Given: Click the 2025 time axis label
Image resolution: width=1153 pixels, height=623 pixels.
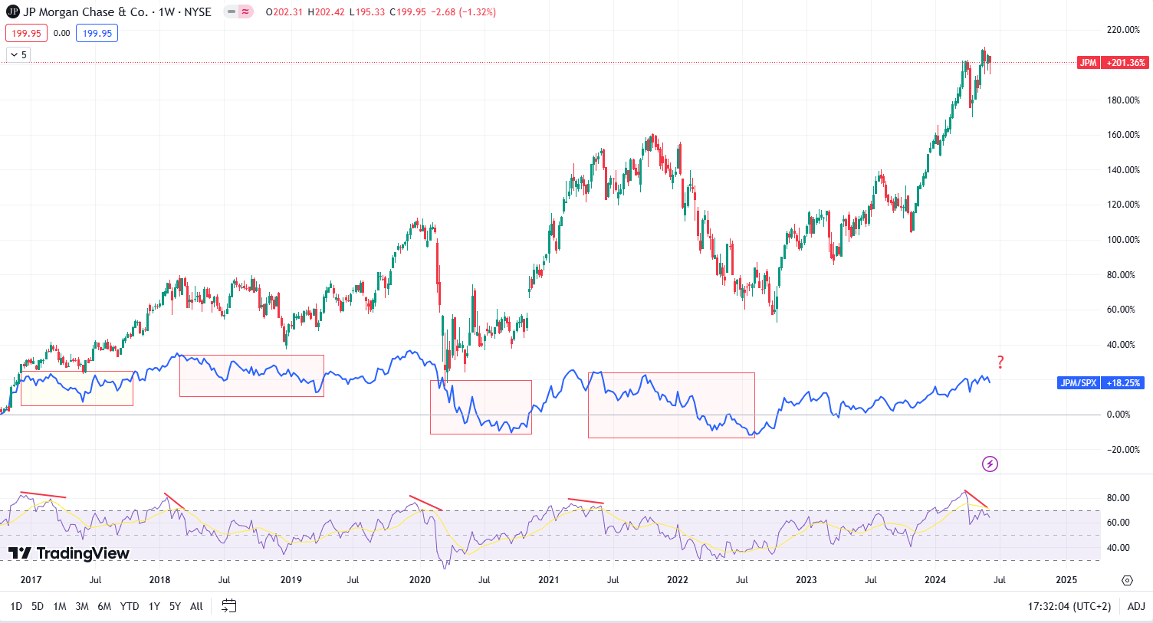Looking at the screenshot, I should (1066, 580).
